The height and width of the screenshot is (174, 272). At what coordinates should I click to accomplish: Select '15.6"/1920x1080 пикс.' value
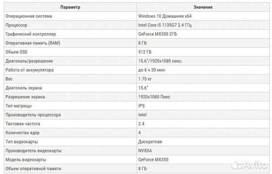[160, 61]
